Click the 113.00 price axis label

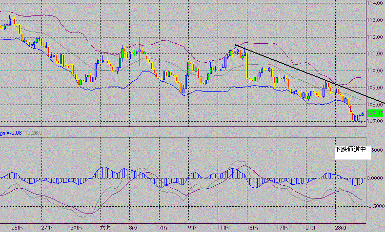(375, 20)
